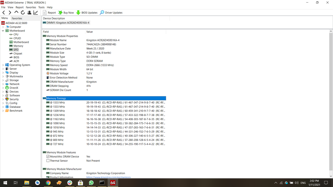Click Buy Now in the toolbar
The image size is (333, 187).
[66, 13]
